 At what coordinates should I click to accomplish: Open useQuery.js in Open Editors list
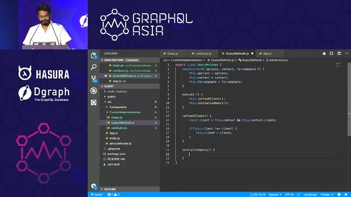[129, 71]
